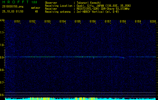Image resolution: width=158 pixels, height=100 pixels.
Task: Click the 0.9 kHz carrier signal line
Action: pos(80,57)
